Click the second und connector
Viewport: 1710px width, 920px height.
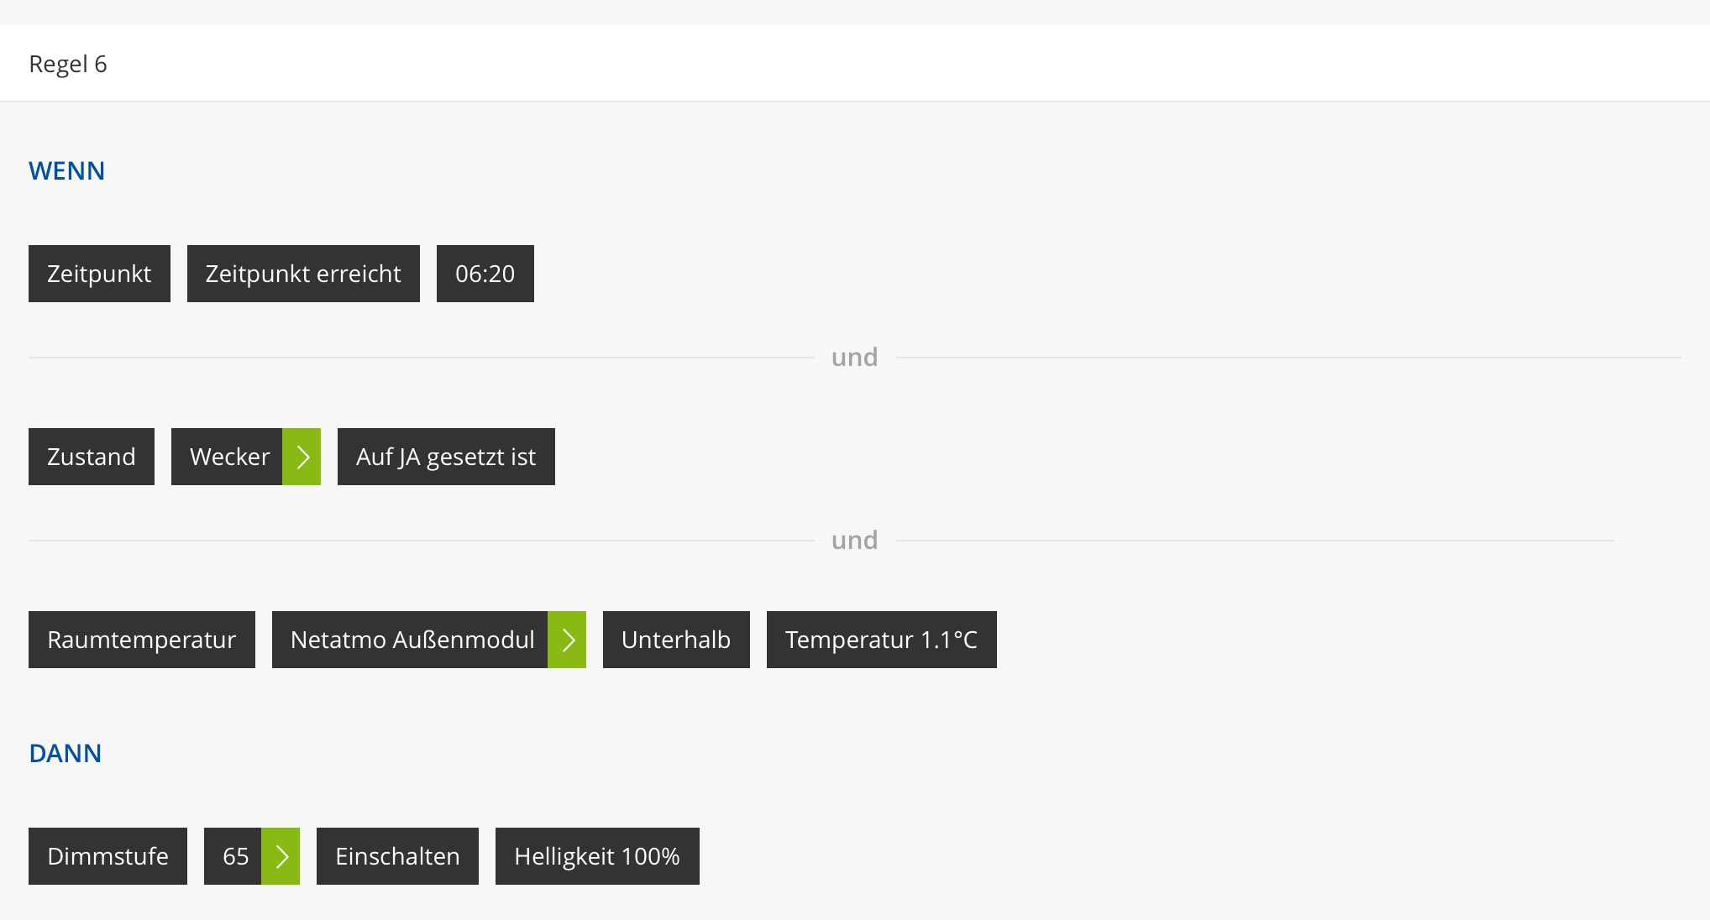pos(854,541)
